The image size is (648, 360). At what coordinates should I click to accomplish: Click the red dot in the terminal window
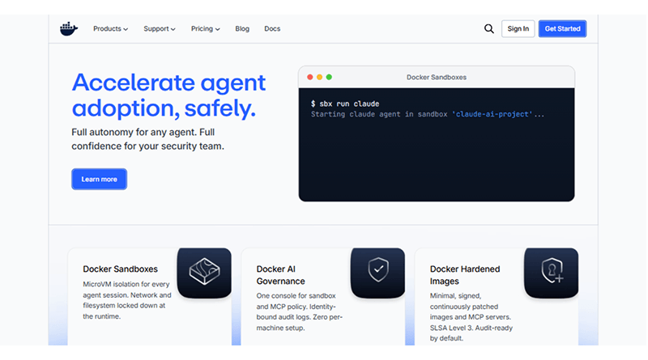coord(310,77)
